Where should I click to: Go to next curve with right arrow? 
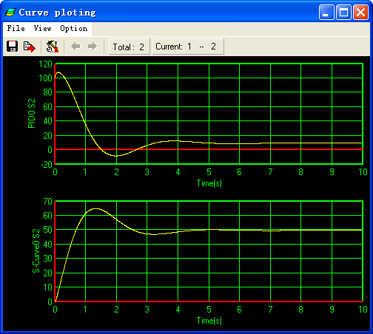pos(93,47)
